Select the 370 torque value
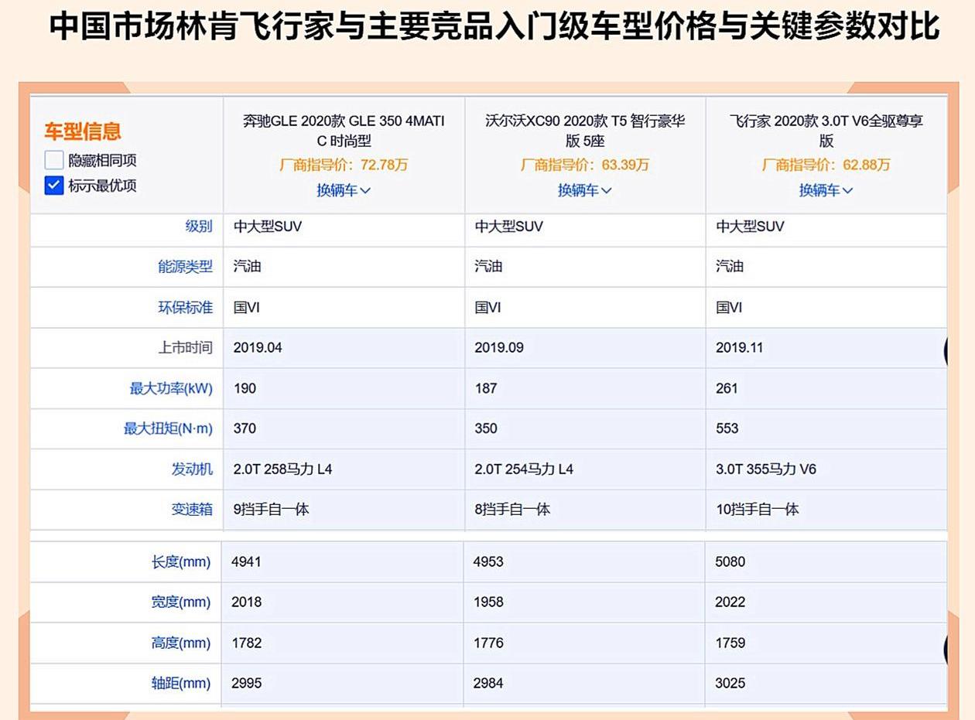 245,428
